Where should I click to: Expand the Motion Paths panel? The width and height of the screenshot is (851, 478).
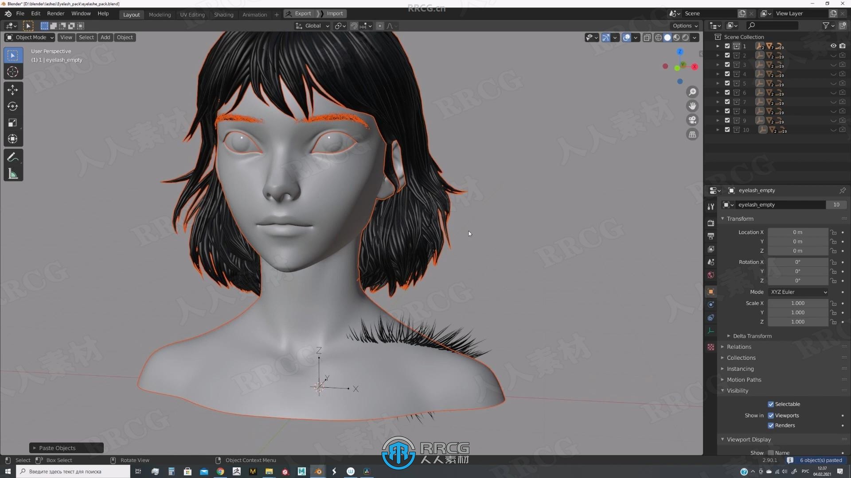coord(743,380)
